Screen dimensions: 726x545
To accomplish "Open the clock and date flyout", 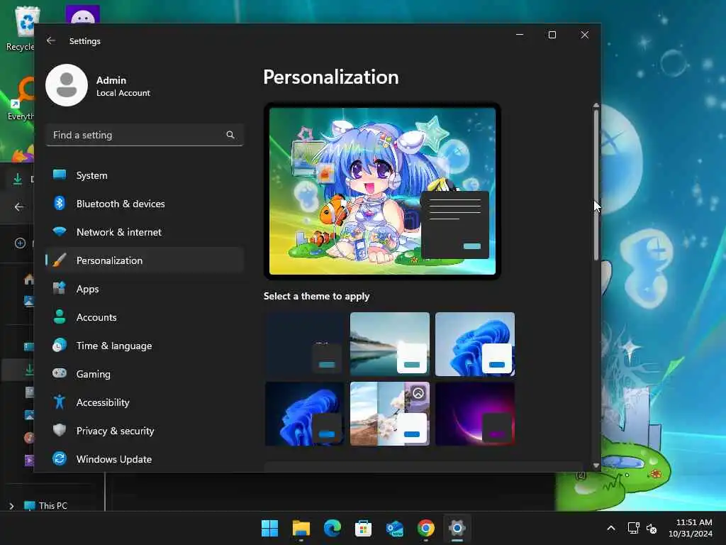I will [690, 528].
